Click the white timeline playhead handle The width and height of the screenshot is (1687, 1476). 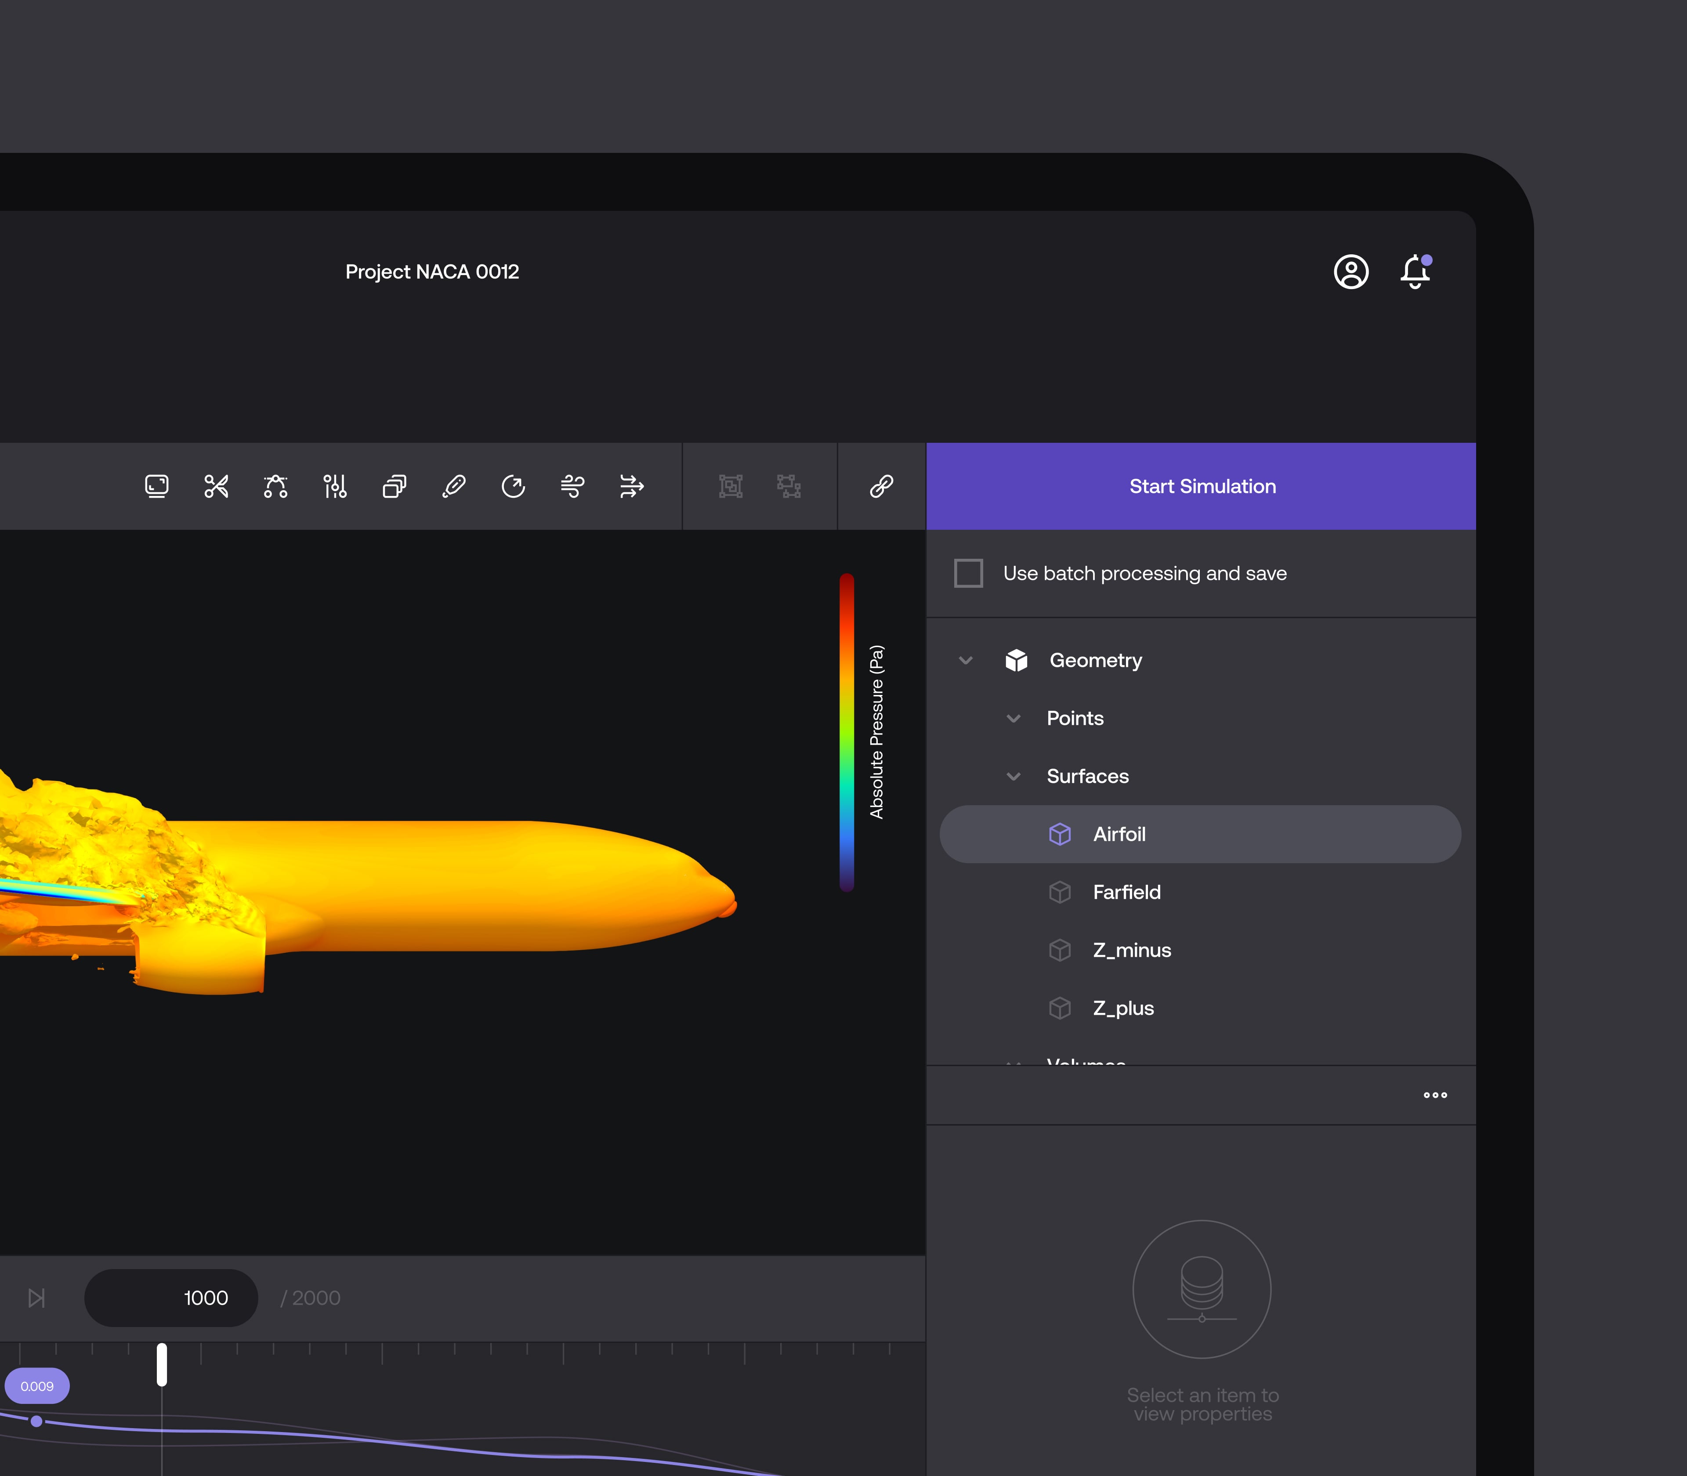tap(162, 1365)
